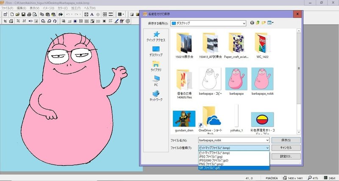Open the ファイル(F) menu
Screen dimensions: 339x181
tap(7, 8)
